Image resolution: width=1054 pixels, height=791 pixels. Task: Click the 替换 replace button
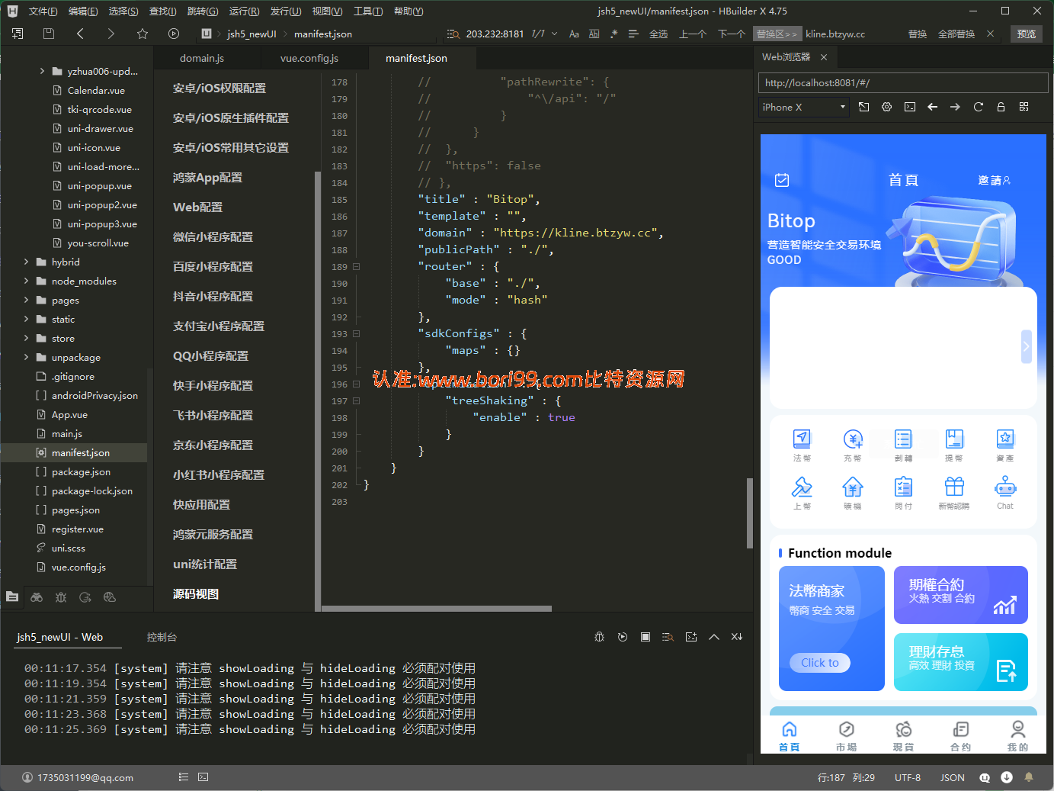pyautogui.click(x=918, y=34)
